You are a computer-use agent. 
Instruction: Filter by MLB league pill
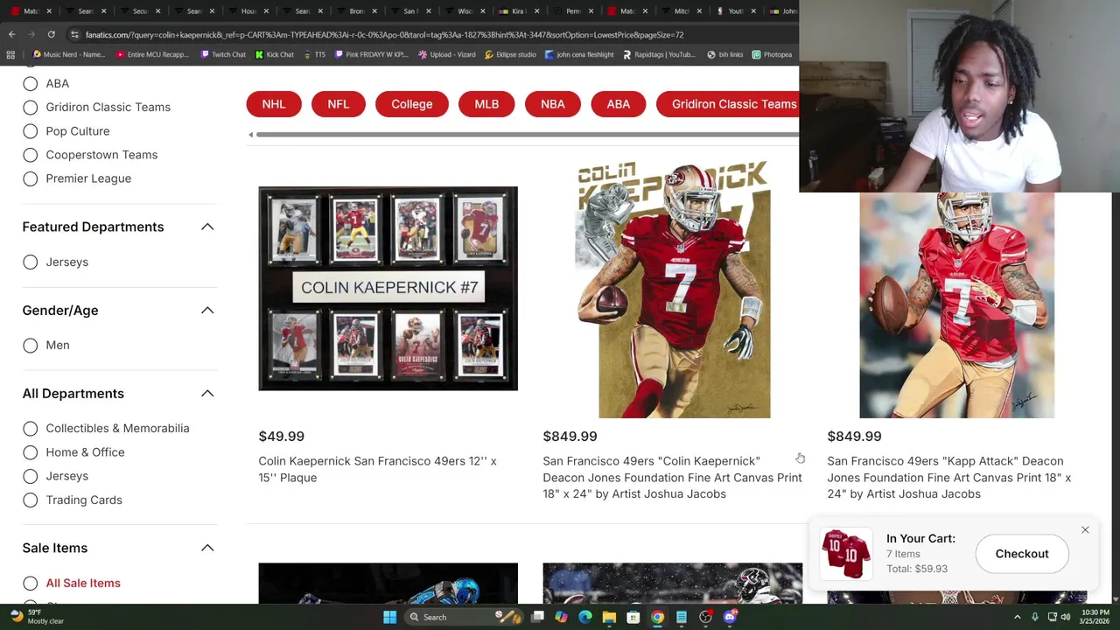486,104
